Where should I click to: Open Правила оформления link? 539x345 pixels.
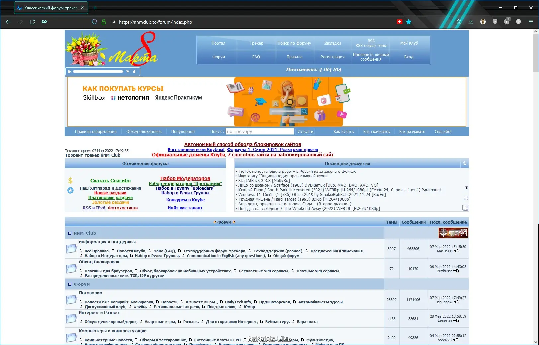pos(96,132)
